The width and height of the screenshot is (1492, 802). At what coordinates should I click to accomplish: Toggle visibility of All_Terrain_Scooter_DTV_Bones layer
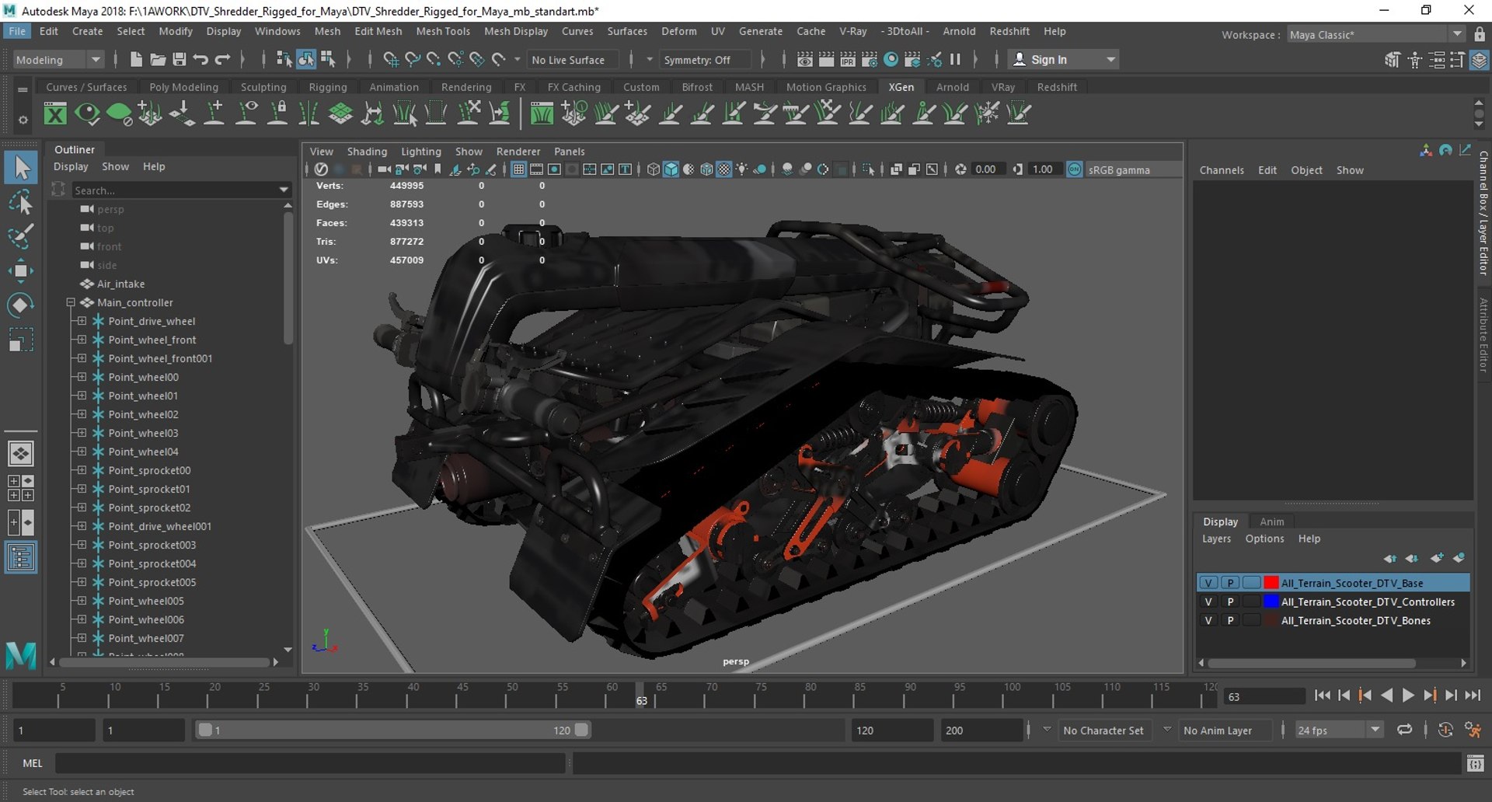click(1208, 620)
